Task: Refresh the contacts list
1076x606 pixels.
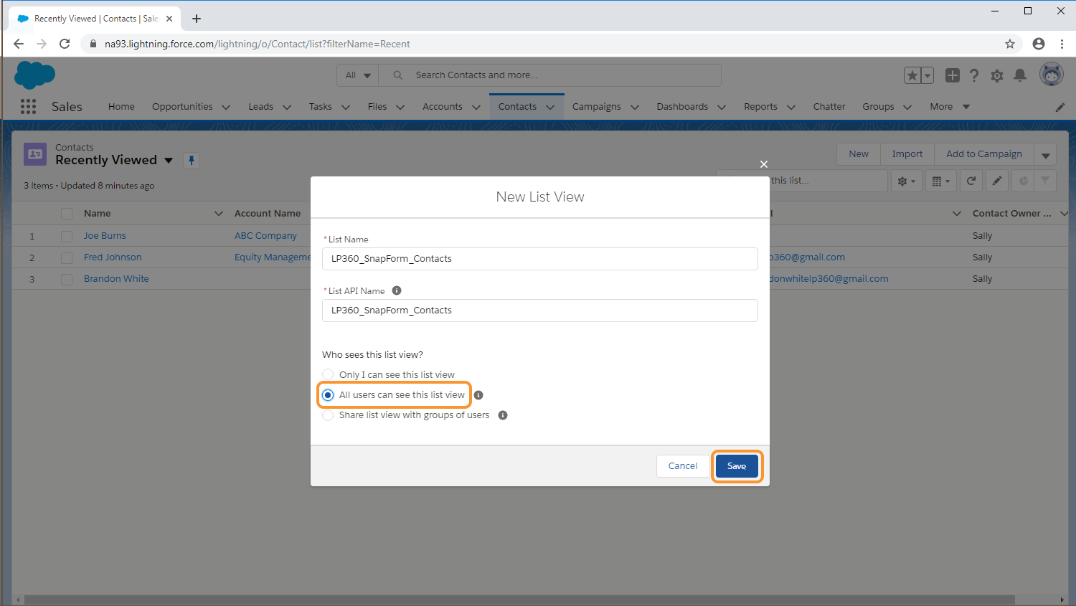Action: 971,181
